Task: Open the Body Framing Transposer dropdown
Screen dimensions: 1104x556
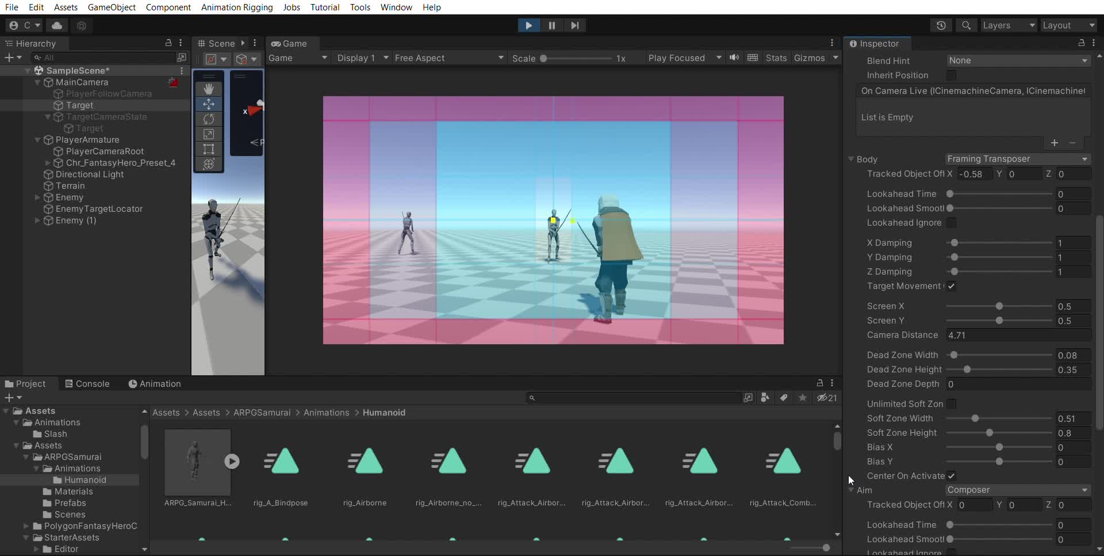Action: coord(1018,159)
